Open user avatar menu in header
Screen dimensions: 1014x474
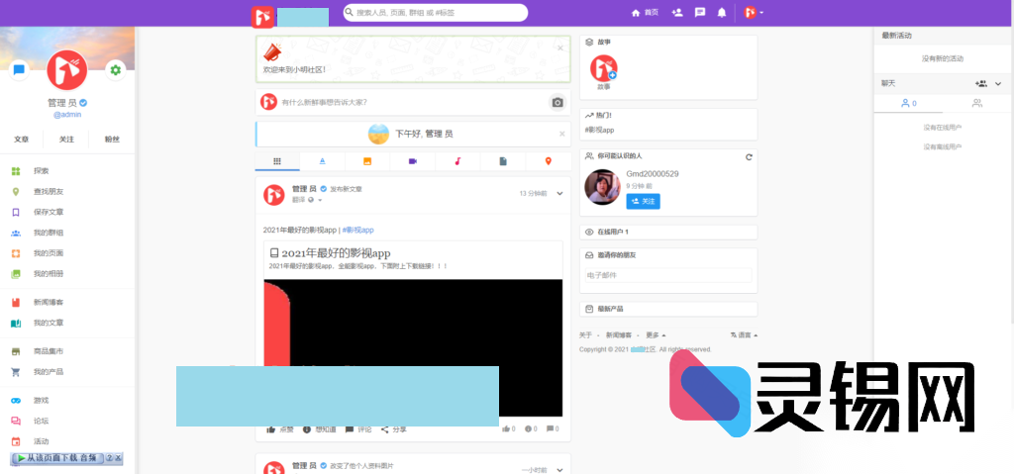coord(754,12)
